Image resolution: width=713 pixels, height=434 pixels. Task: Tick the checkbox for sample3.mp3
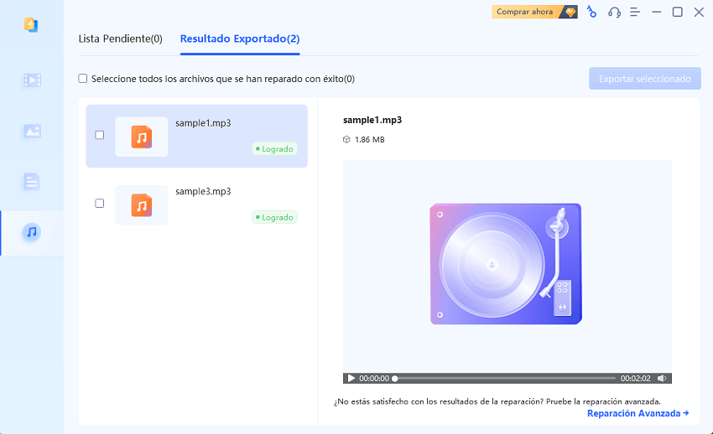point(100,204)
